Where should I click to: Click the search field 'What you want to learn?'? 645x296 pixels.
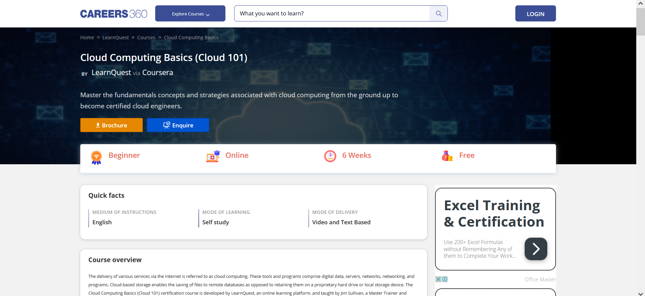coord(332,13)
